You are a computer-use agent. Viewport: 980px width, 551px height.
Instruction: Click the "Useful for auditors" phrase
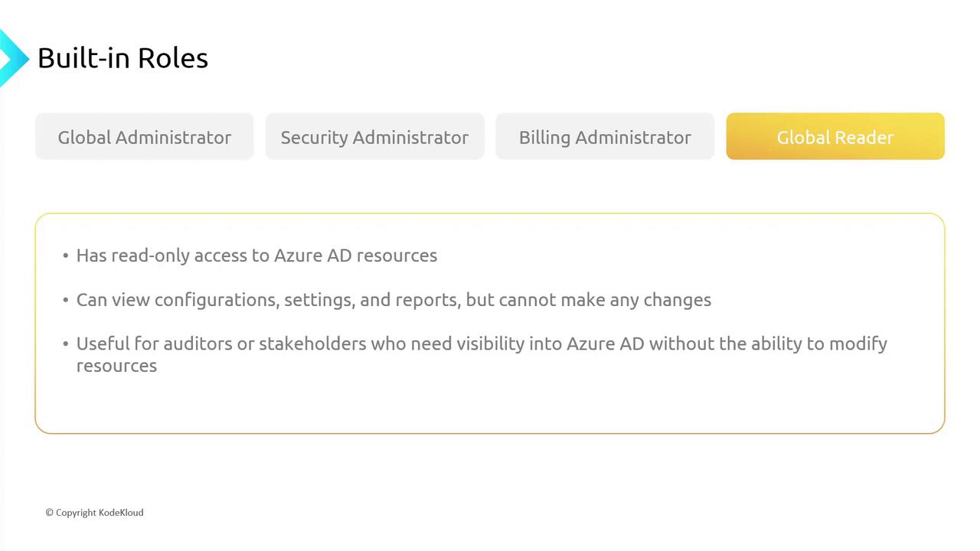point(154,344)
